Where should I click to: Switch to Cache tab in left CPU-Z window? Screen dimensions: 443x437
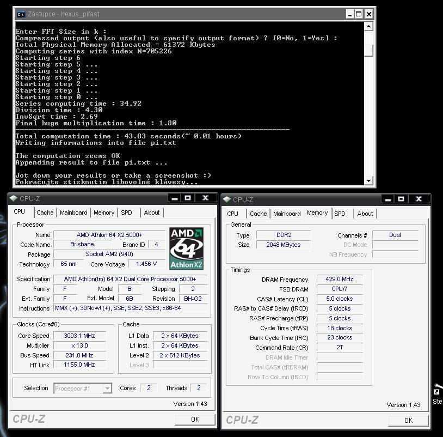point(45,213)
